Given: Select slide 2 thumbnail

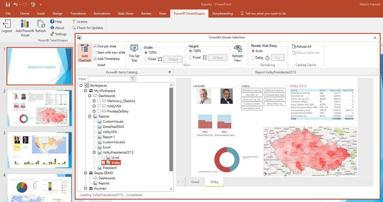Looking at the screenshot, I should 40,108.
